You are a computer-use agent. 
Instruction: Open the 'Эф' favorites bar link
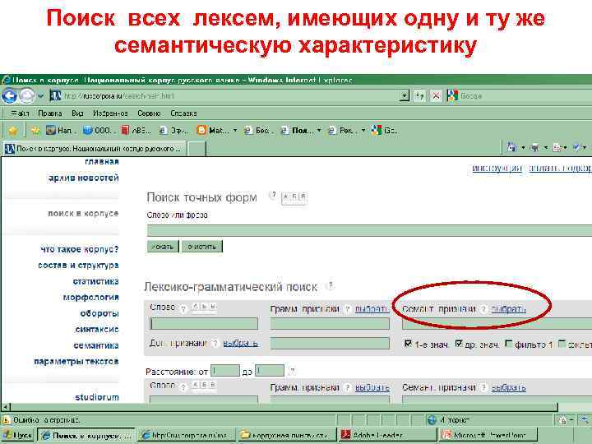tap(173, 131)
